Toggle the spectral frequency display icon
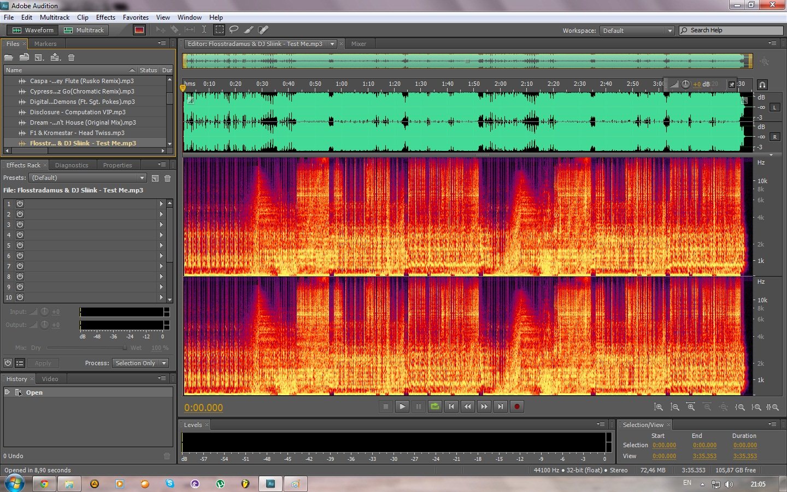 coord(139,30)
